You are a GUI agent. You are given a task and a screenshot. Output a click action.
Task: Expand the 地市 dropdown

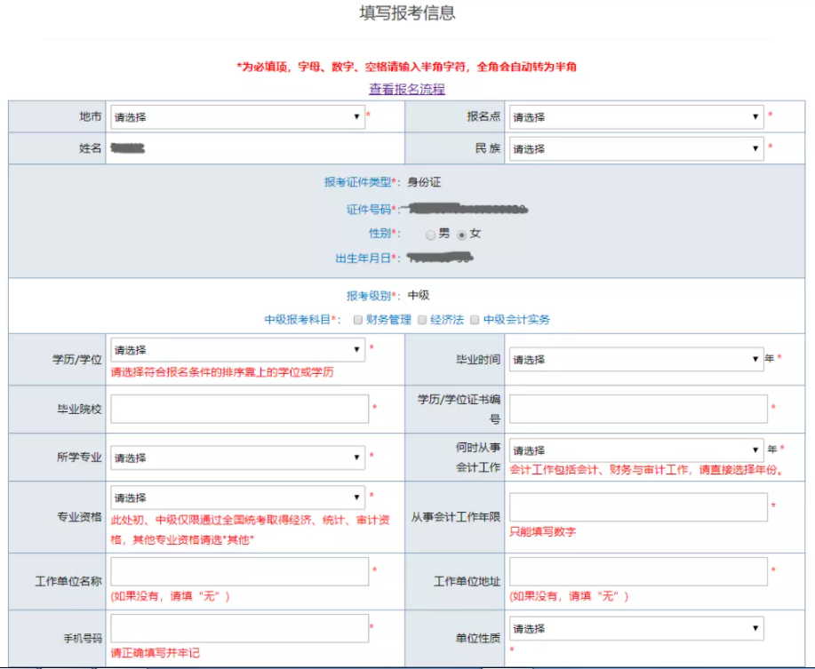(x=236, y=117)
